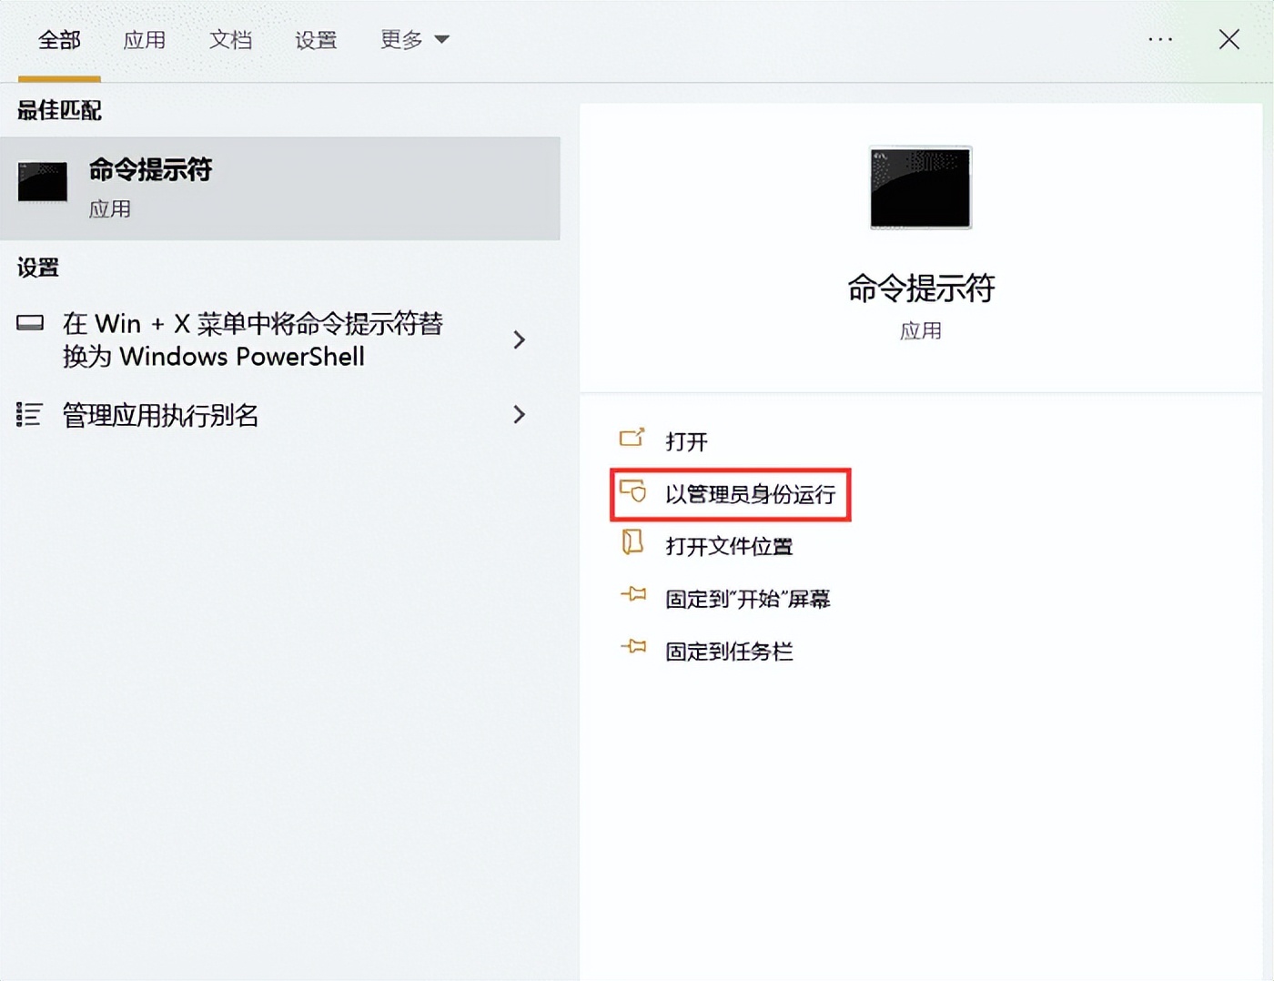Click the pin icon beside 固定到任务栏
The image size is (1274, 981).
tap(632, 648)
